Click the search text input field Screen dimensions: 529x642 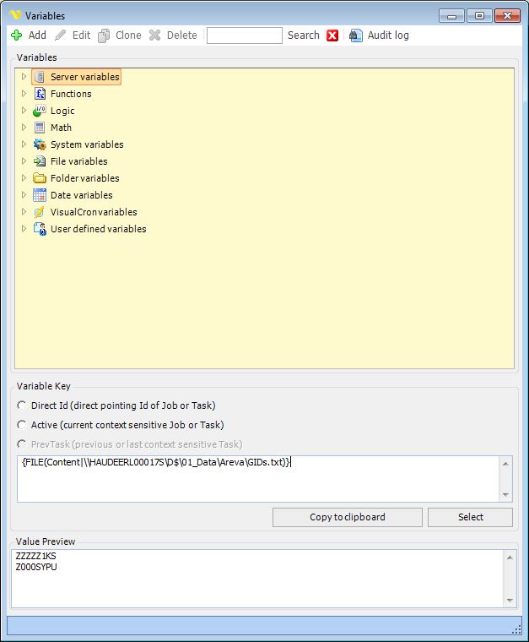coord(244,35)
